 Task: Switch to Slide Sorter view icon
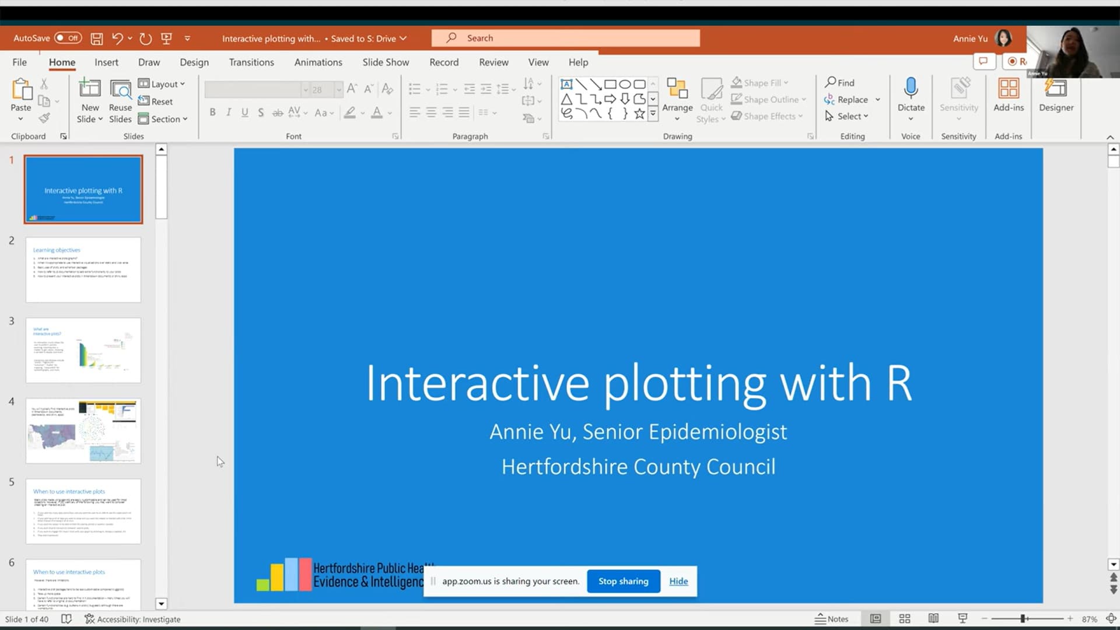(x=905, y=619)
